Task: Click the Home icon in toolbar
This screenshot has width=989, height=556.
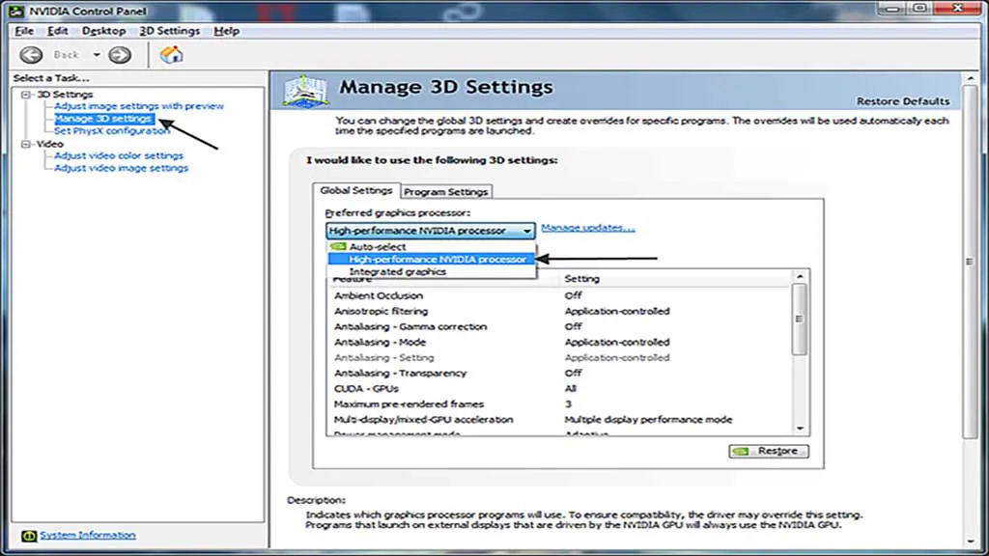Action: (x=171, y=55)
